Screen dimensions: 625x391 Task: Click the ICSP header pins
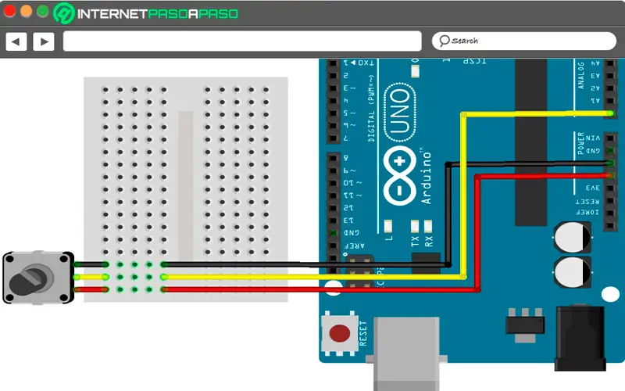tap(359, 271)
